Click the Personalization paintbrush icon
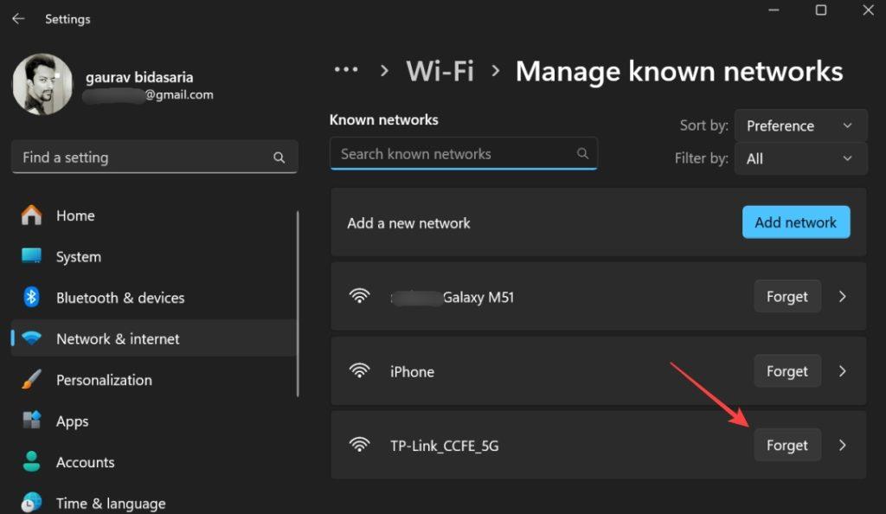Image resolution: width=886 pixels, height=514 pixels. 32,379
